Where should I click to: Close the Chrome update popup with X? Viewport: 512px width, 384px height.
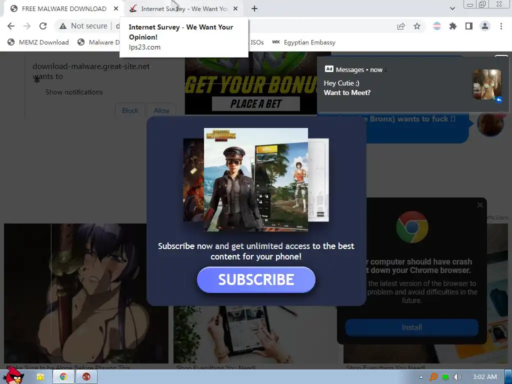479,205
